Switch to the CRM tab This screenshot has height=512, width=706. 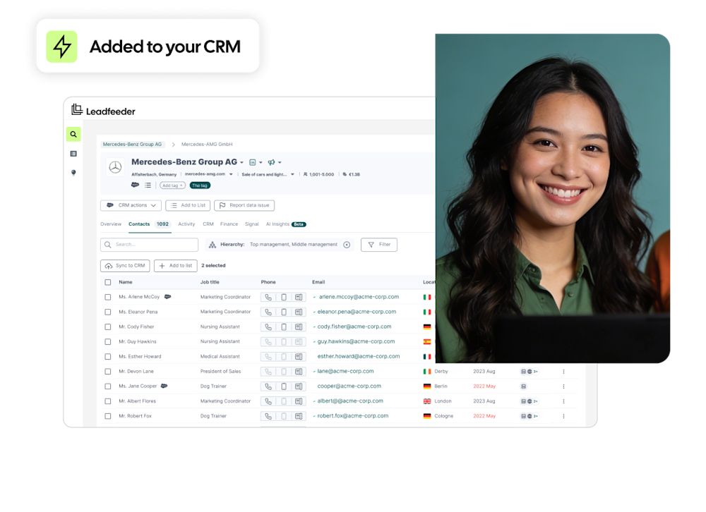click(208, 224)
